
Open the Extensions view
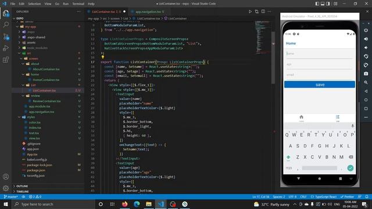pyautogui.click(x=6, y=60)
